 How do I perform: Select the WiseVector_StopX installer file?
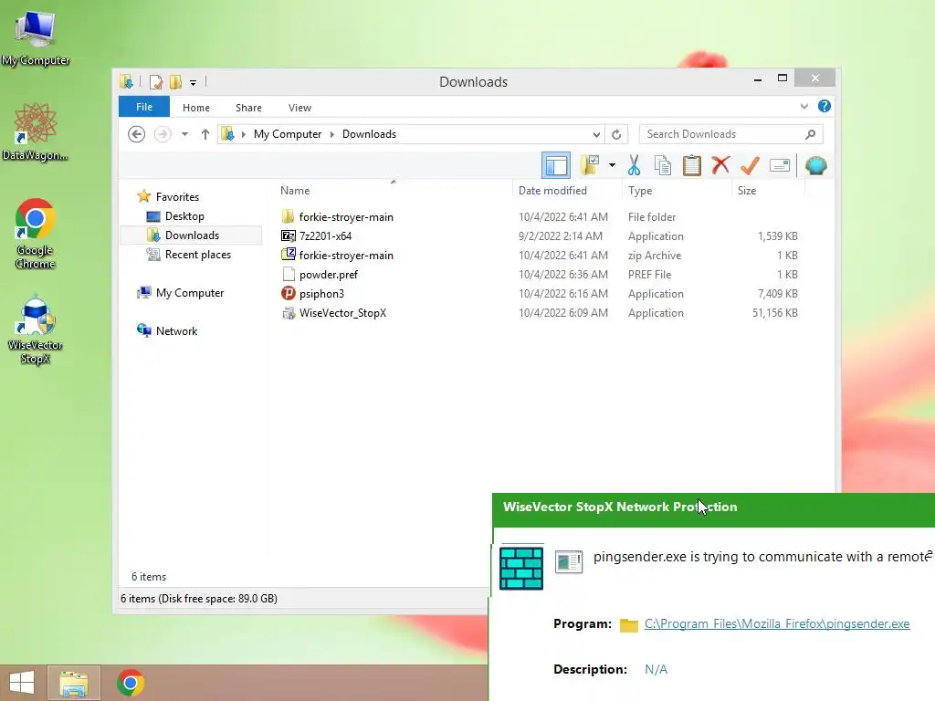[x=343, y=312]
